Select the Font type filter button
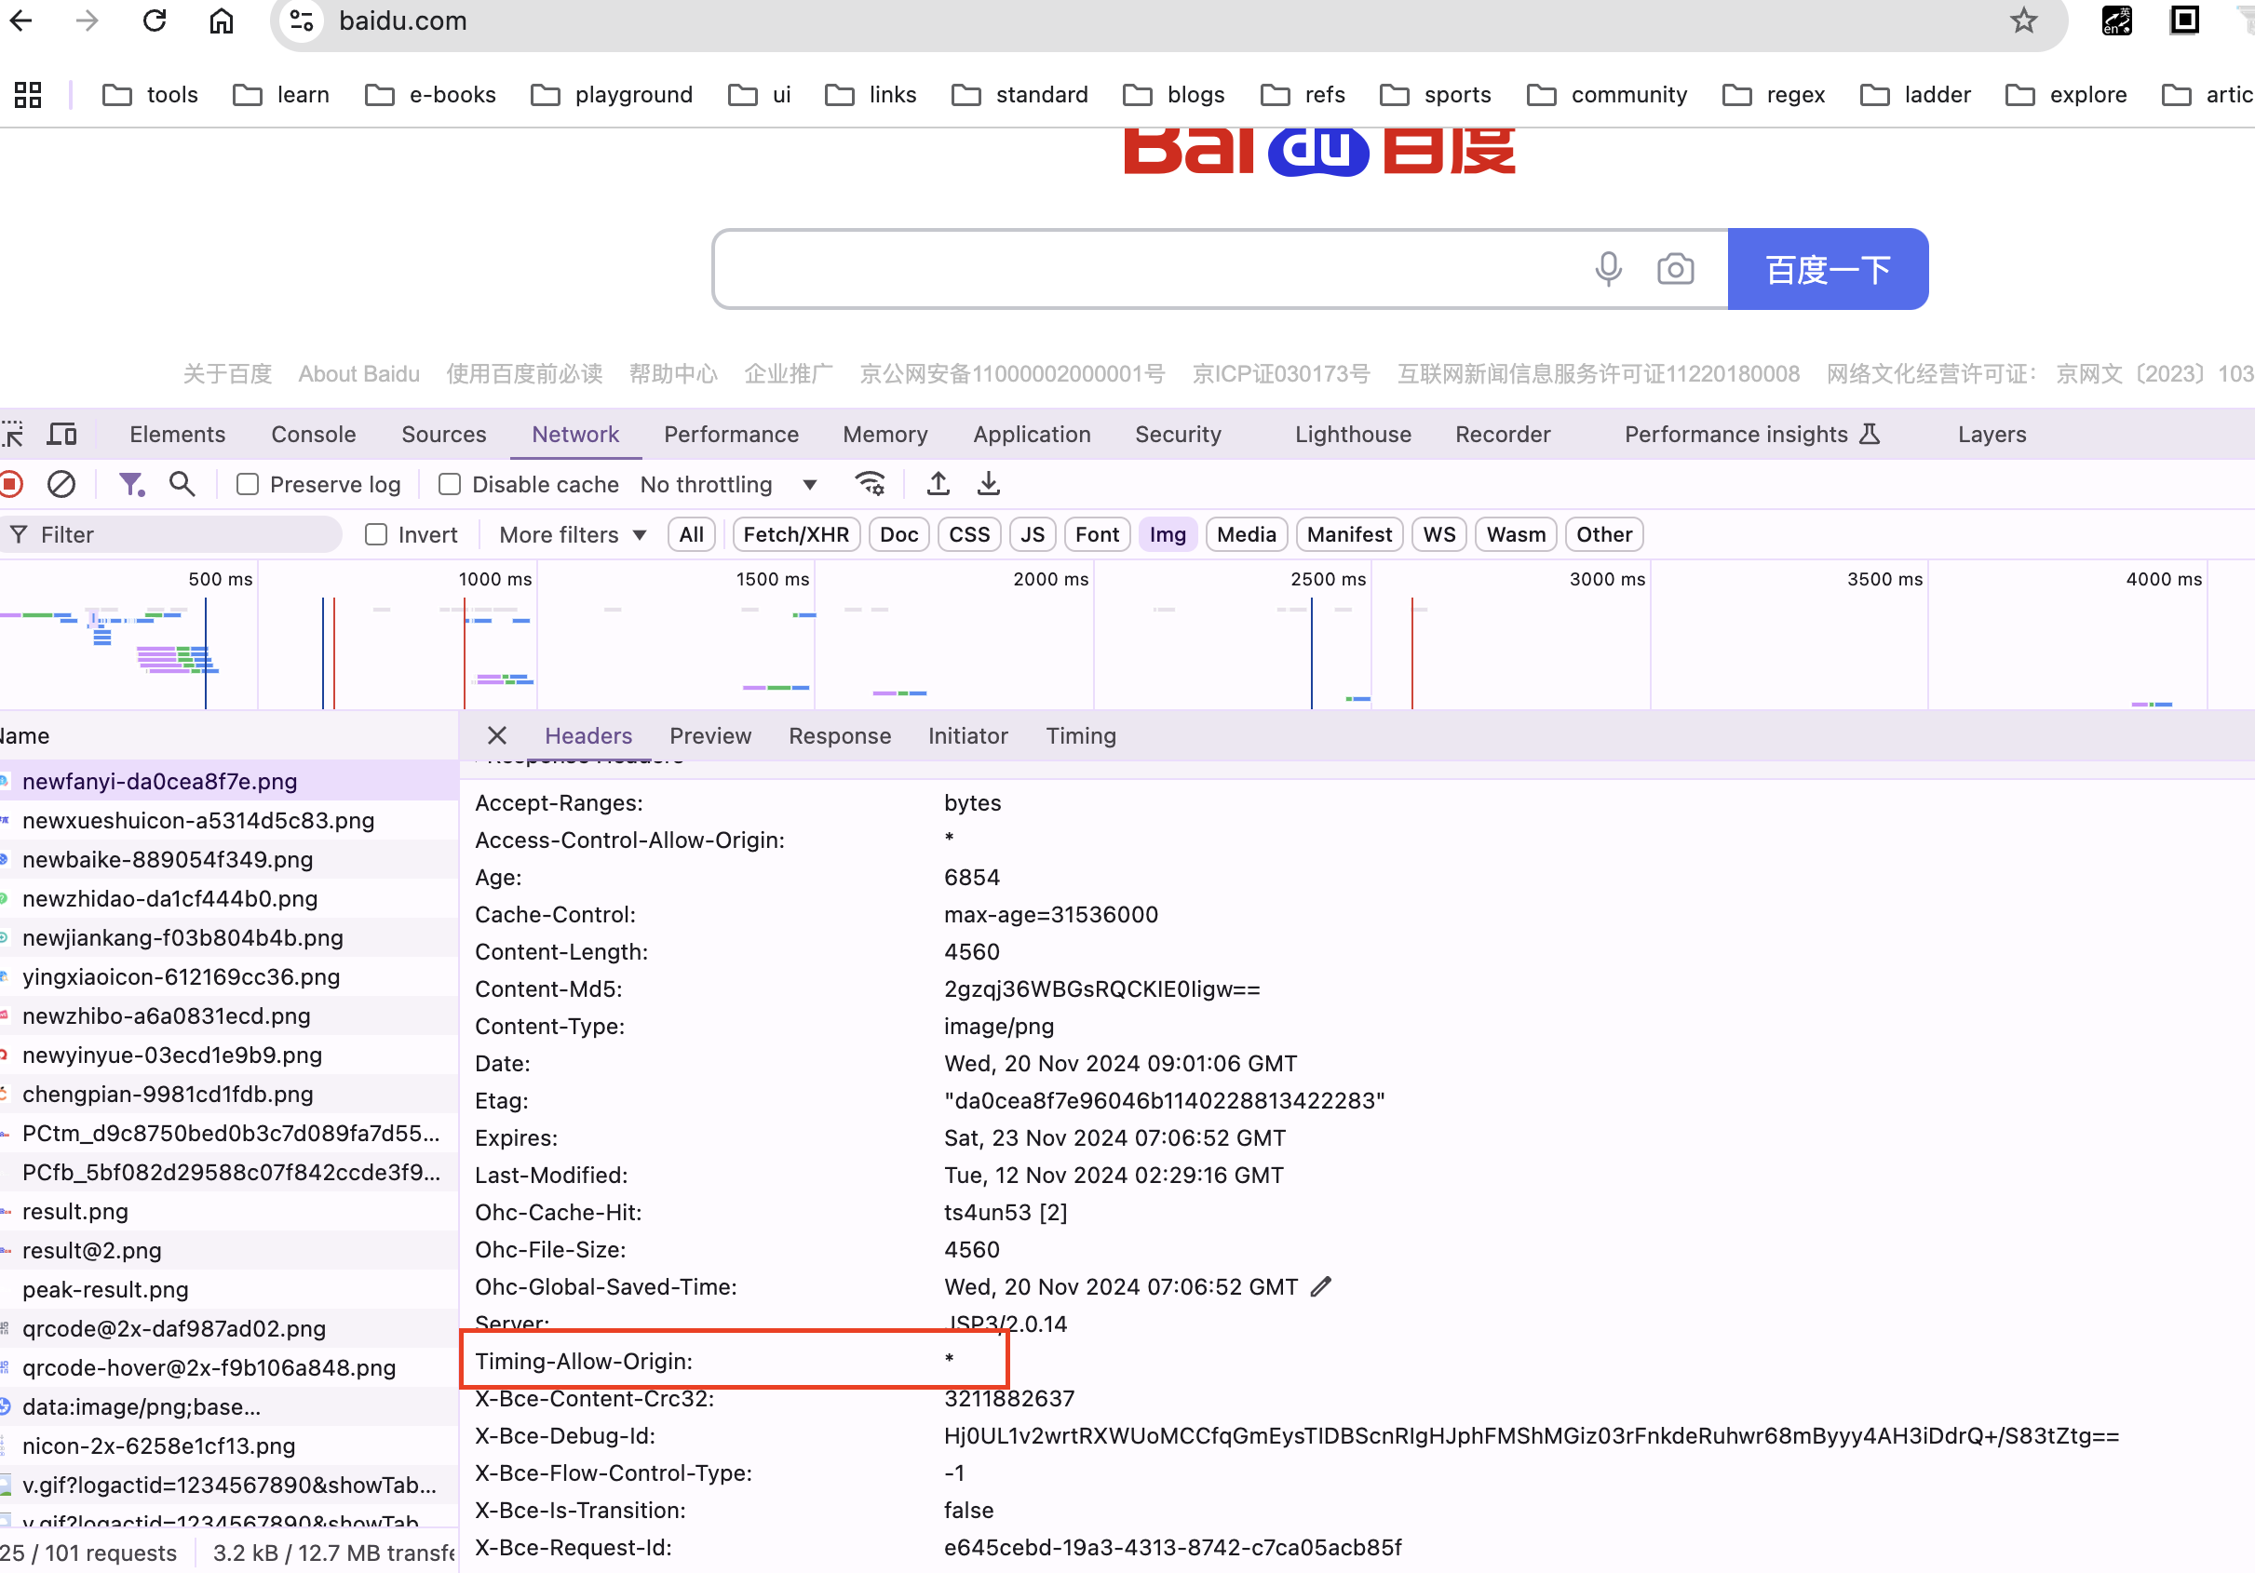 1097,534
